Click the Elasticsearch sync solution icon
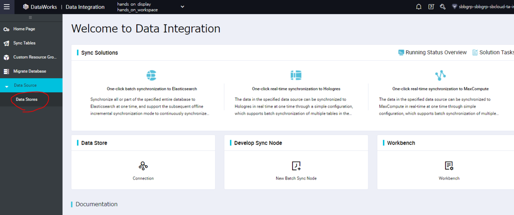This screenshot has height=215, width=514. pos(152,76)
